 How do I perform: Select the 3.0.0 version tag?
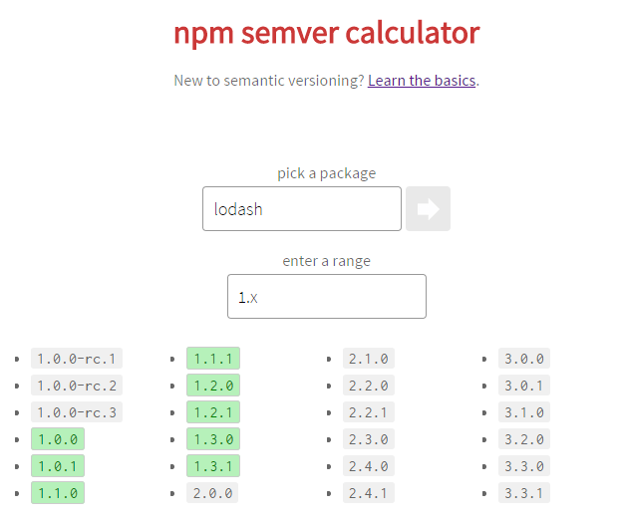point(524,359)
